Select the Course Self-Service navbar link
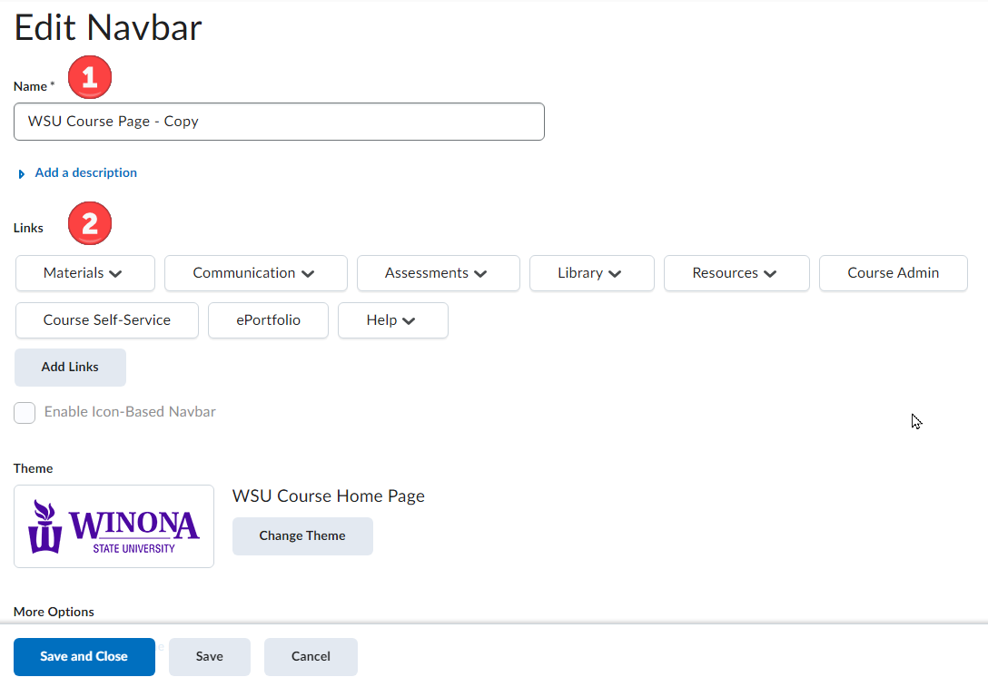 coord(107,320)
